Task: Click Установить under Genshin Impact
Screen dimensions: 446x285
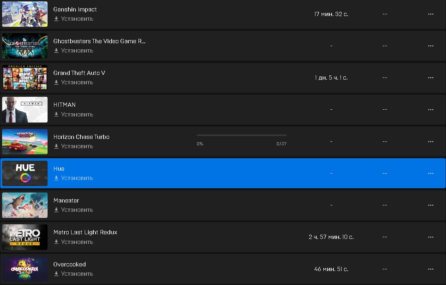Action: pos(77,19)
